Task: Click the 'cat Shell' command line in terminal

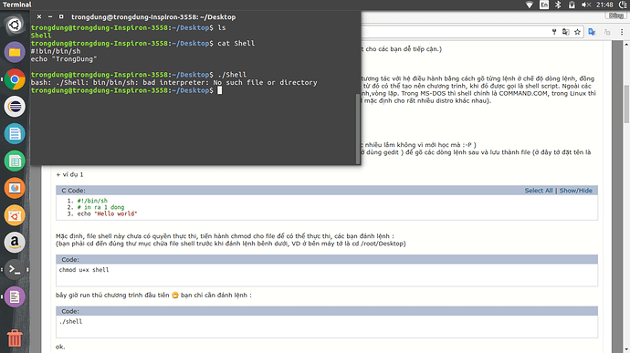Action: [x=142, y=44]
